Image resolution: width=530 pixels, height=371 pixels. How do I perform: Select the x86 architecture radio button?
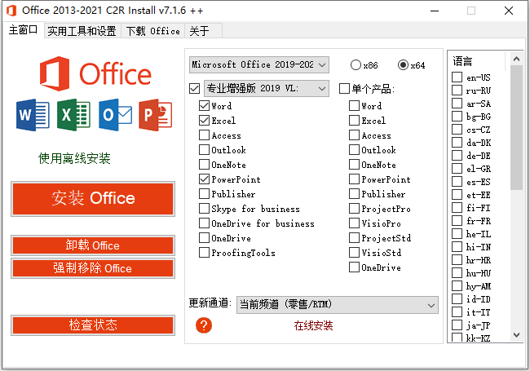[x=356, y=64]
